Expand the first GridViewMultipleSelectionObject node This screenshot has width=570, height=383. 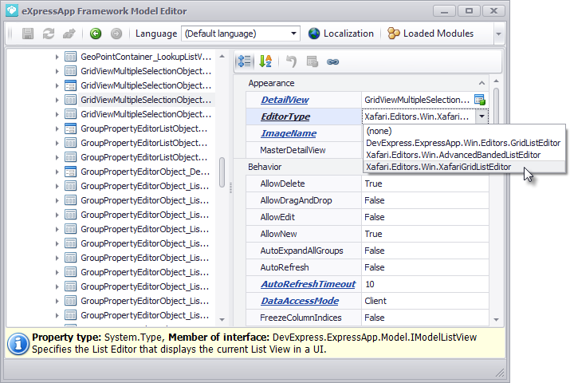57,71
